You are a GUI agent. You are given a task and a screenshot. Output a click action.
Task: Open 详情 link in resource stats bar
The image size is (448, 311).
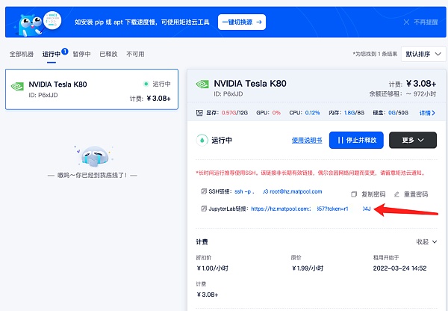[427, 113]
